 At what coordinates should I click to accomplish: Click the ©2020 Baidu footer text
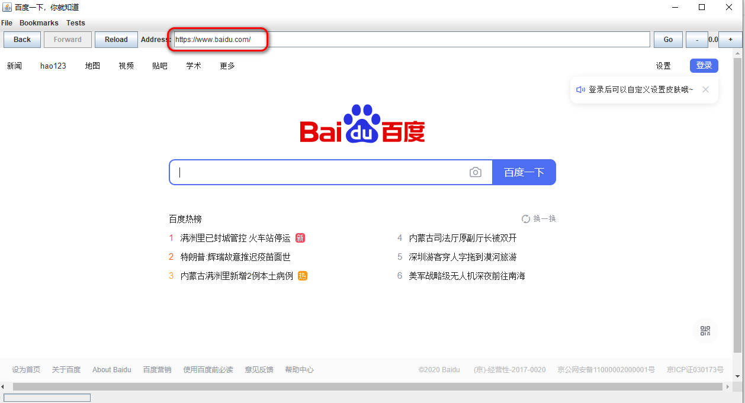[x=439, y=370]
